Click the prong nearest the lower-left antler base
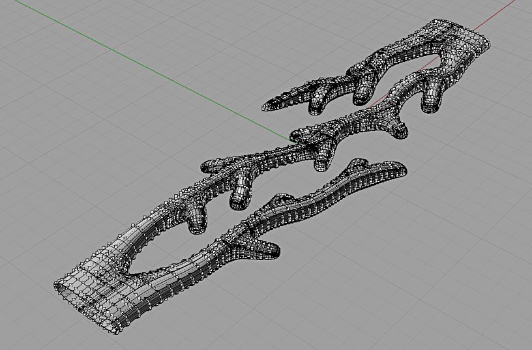 coord(196,222)
